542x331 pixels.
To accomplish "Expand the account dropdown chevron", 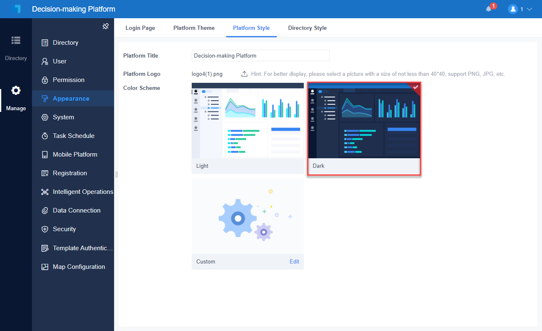I will (529, 9).
